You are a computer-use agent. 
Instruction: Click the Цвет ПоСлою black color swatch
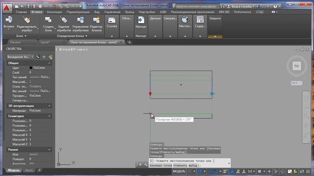pyautogui.click(x=31, y=68)
